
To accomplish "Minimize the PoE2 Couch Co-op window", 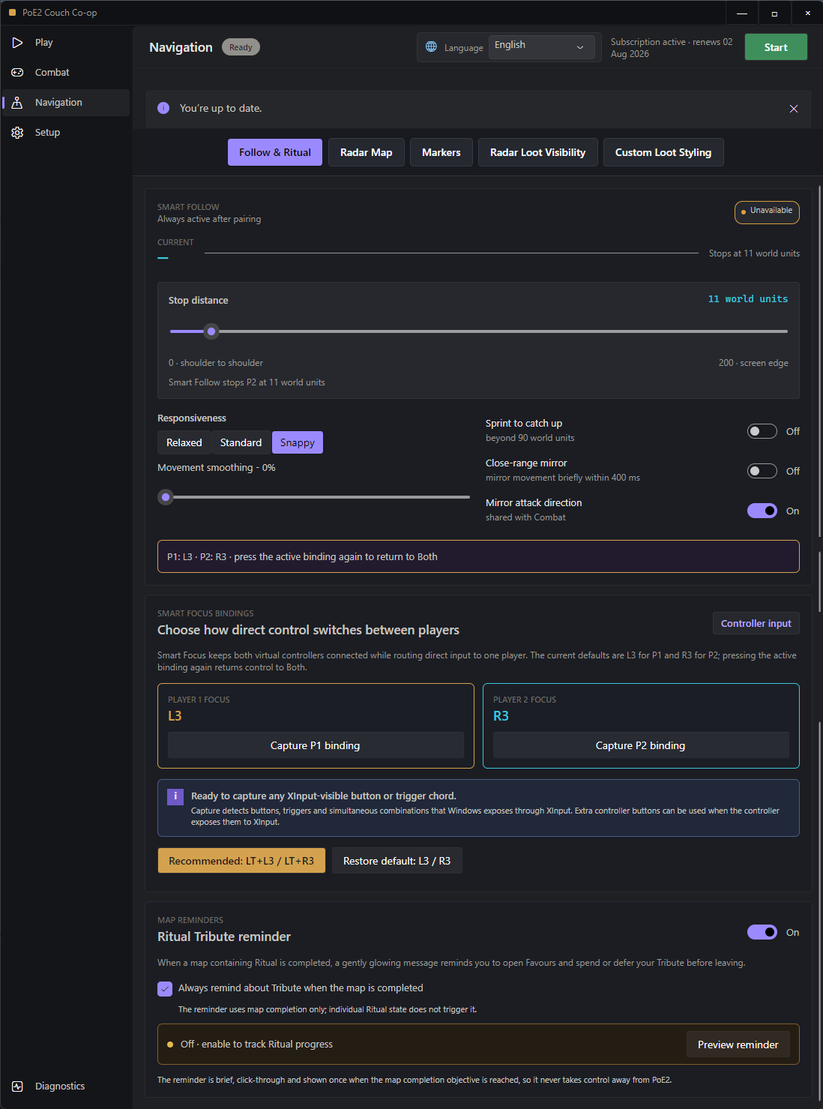I will 742,13.
